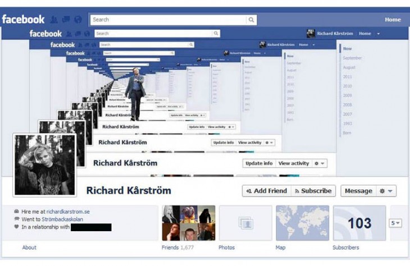Image resolution: width=410 pixels, height=266 pixels.
Task: Open the About section link
Action: pyautogui.click(x=29, y=247)
